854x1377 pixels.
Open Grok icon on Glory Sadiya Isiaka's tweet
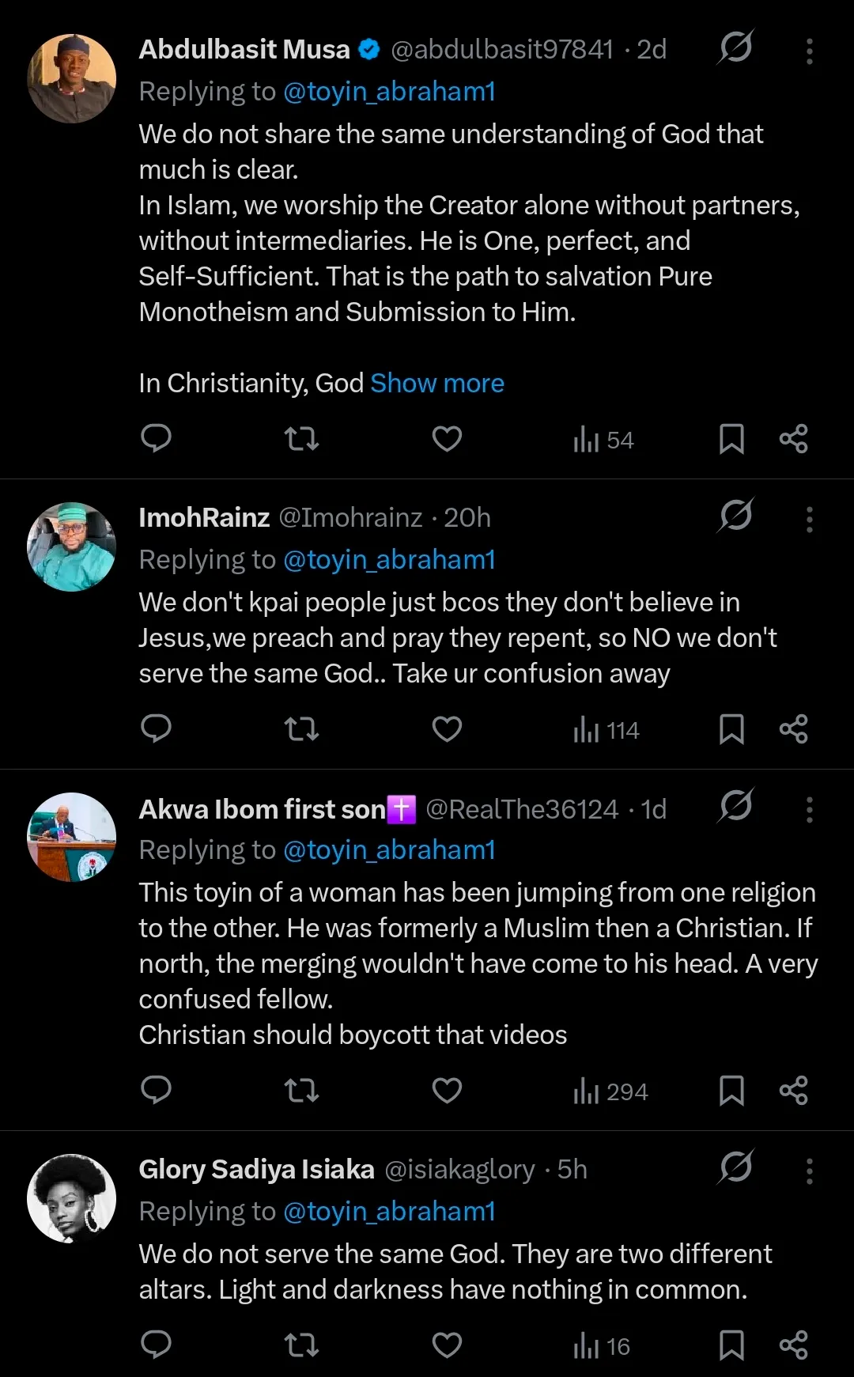735,1167
